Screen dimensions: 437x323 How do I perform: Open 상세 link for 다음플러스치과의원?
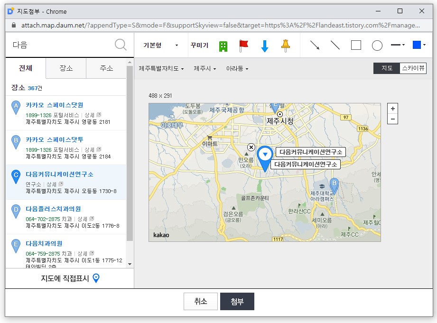[x=85, y=219]
